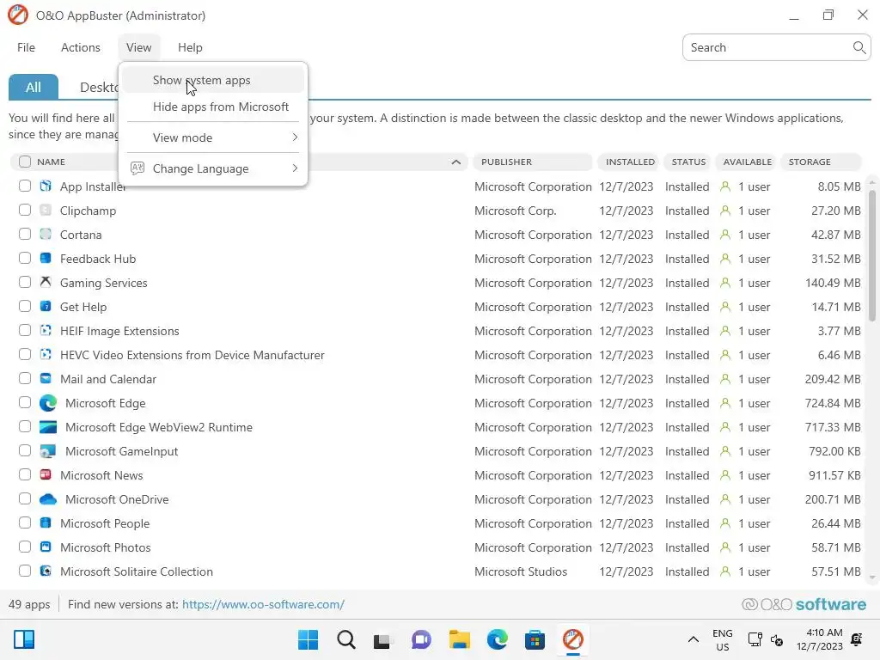
Task: Click the NAME column sort arrow
Action: (455, 162)
